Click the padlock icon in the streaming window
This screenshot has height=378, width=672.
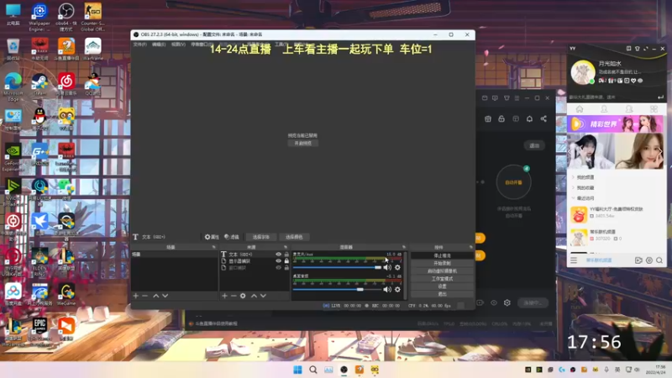point(501,118)
